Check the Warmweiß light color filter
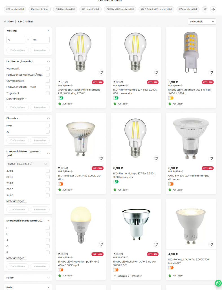The width and height of the screenshot is (222, 290). (48, 69)
